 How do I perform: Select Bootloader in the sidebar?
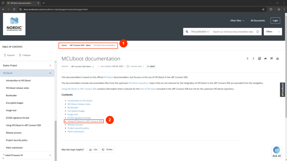(x=11, y=95)
